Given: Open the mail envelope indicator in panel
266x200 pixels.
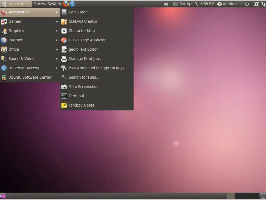Looking at the screenshot, I should coord(175,4).
